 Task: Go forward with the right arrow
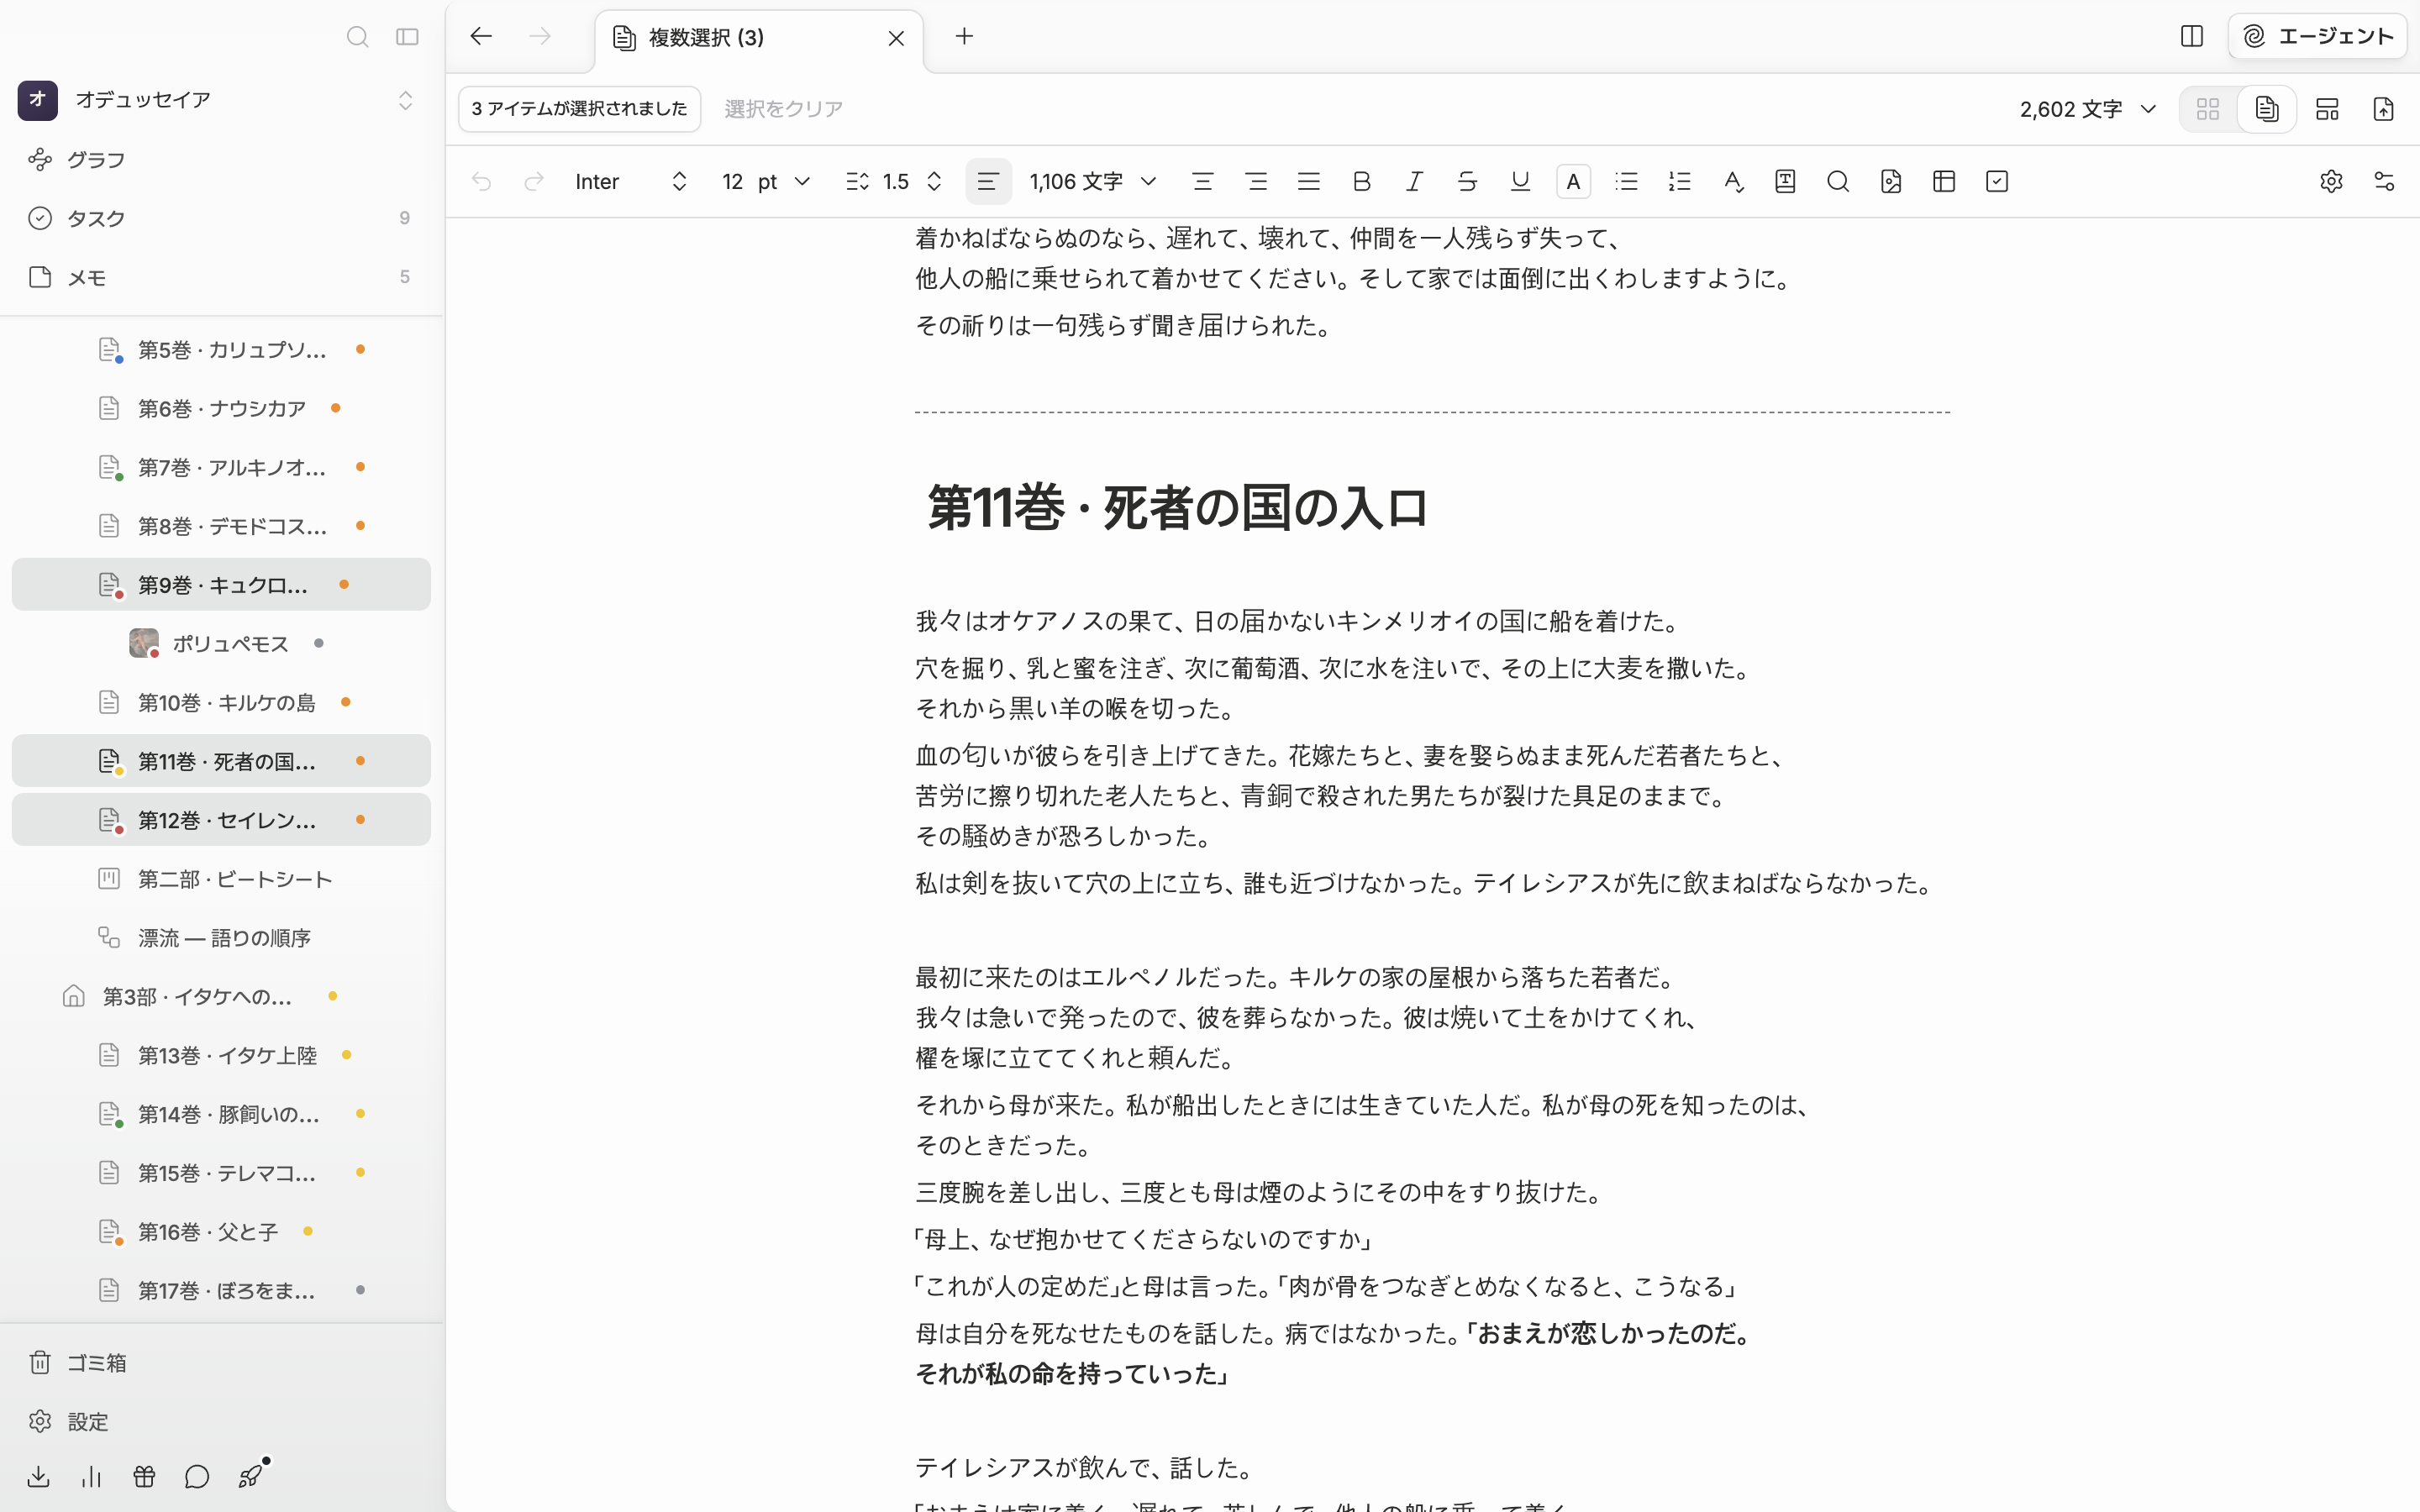pyautogui.click(x=540, y=36)
